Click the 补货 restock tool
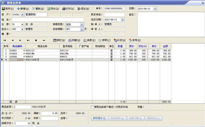 coord(120,40)
